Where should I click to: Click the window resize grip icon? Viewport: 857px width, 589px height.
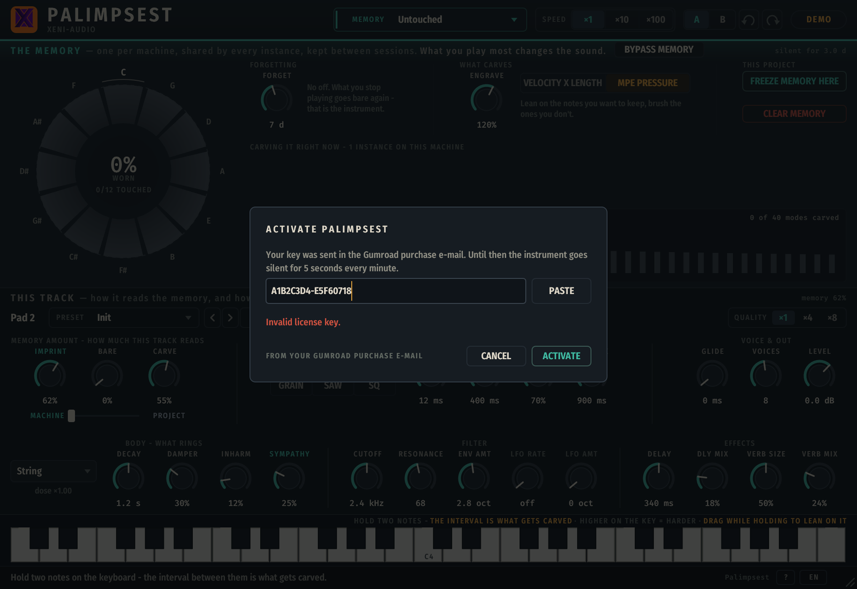850,582
